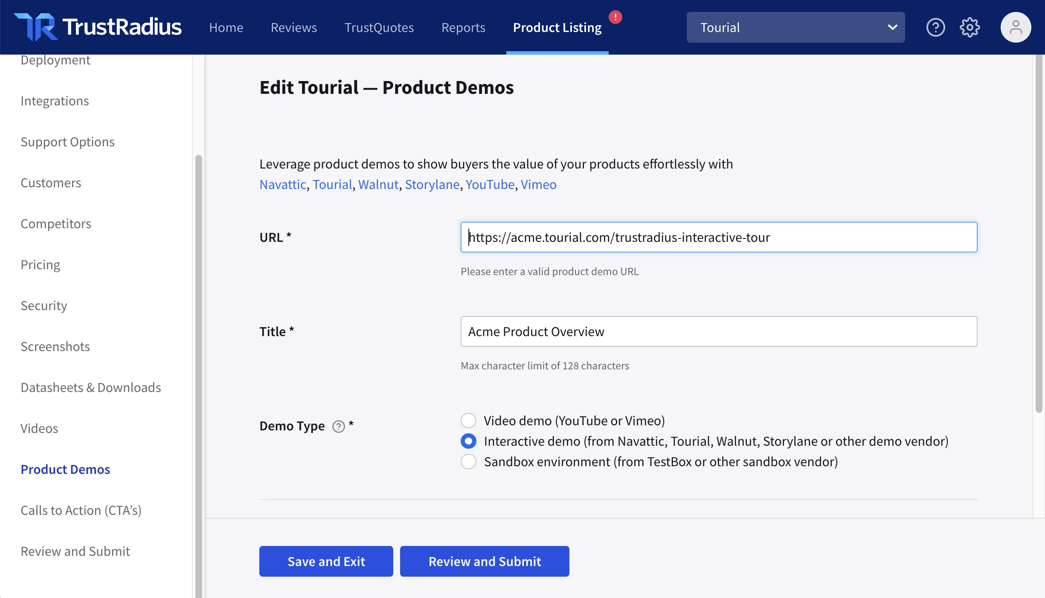1045x598 pixels.
Task: Open Support Options in the sidebar
Action: point(67,142)
